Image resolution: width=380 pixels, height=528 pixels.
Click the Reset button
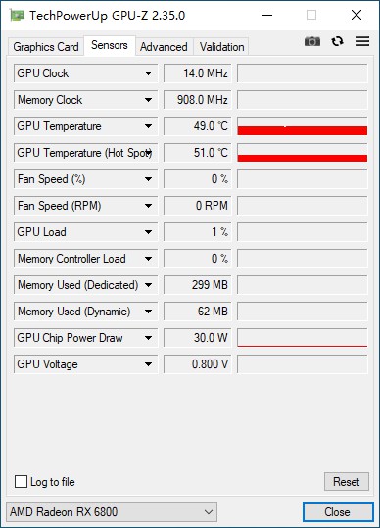coord(347,482)
